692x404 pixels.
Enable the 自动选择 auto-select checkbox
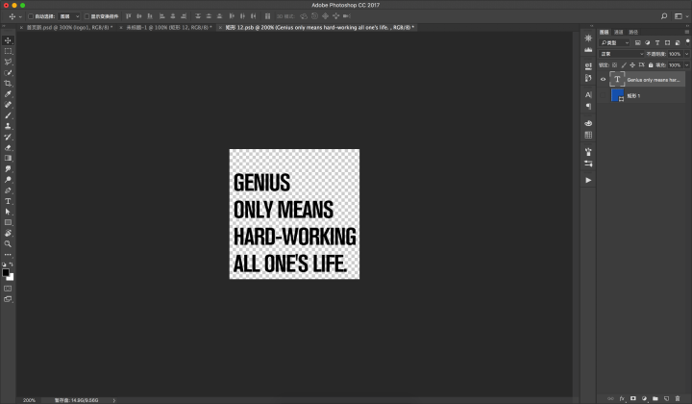click(x=30, y=16)
